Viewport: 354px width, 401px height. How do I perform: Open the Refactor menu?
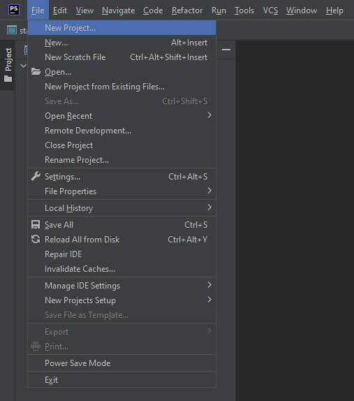(x=187, y=10)
